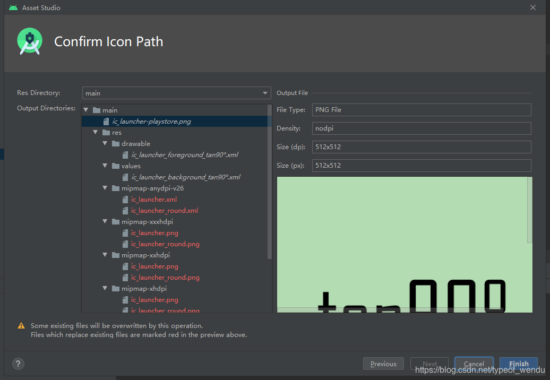Open the Res Directory dropdown
Screen dimensions: 550x380
176,93
